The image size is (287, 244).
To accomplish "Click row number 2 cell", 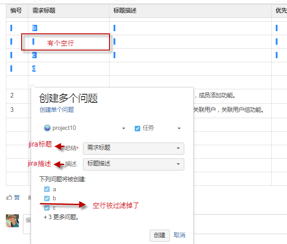I will [x=17, y=96].
